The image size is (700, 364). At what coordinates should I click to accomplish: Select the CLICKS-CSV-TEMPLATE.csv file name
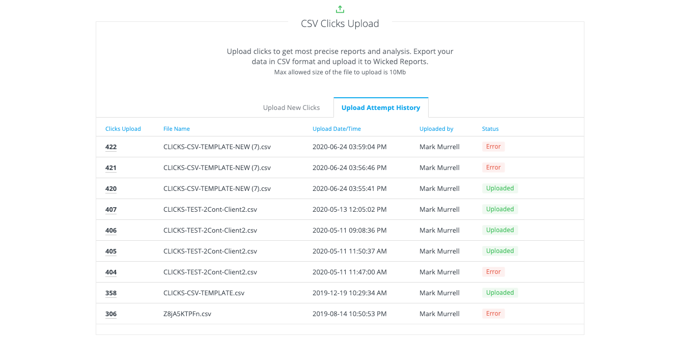(204, 293)
